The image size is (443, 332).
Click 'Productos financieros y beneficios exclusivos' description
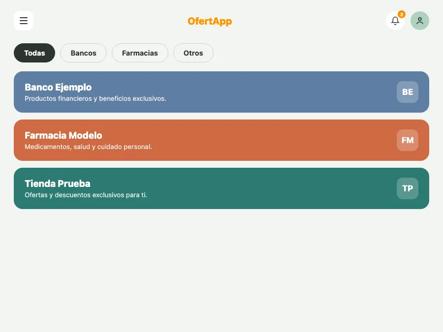(x=95, y=98)
